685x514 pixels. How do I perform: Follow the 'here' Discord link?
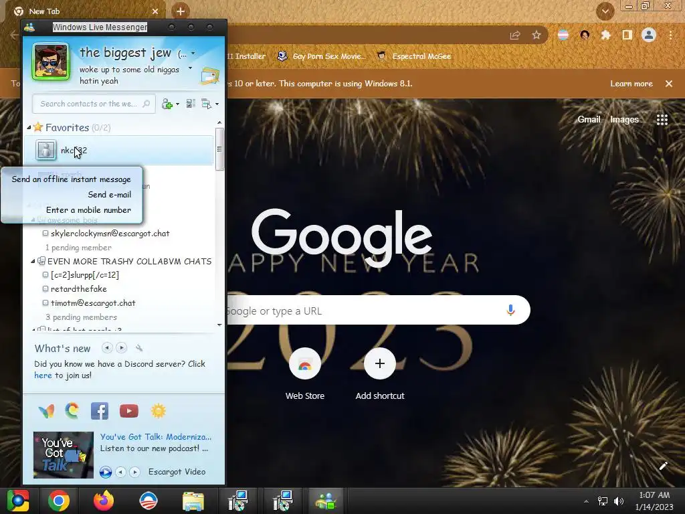(x=43, y=375)
